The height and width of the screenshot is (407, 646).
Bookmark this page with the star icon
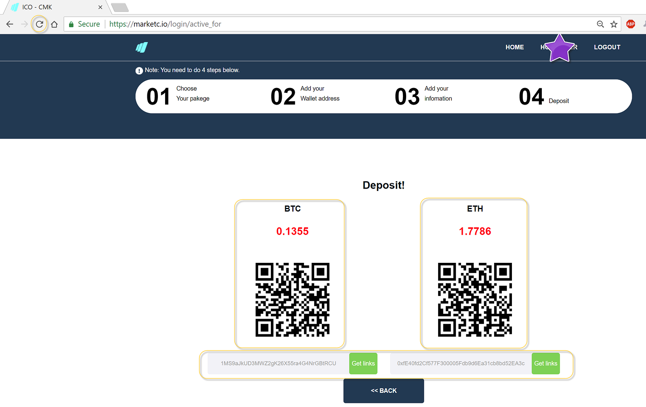[x=614, y=24]
